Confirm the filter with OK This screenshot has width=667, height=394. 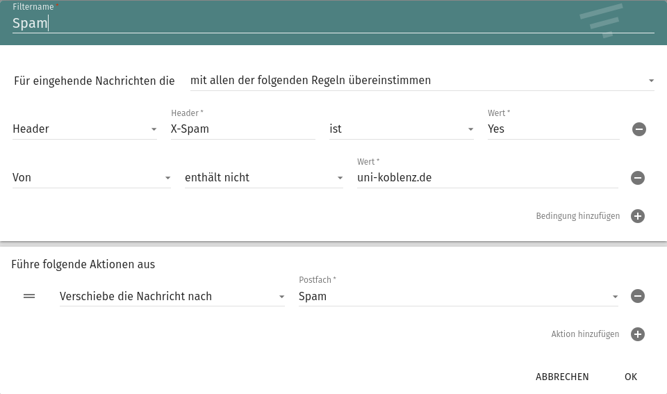(x=631, y=377)
